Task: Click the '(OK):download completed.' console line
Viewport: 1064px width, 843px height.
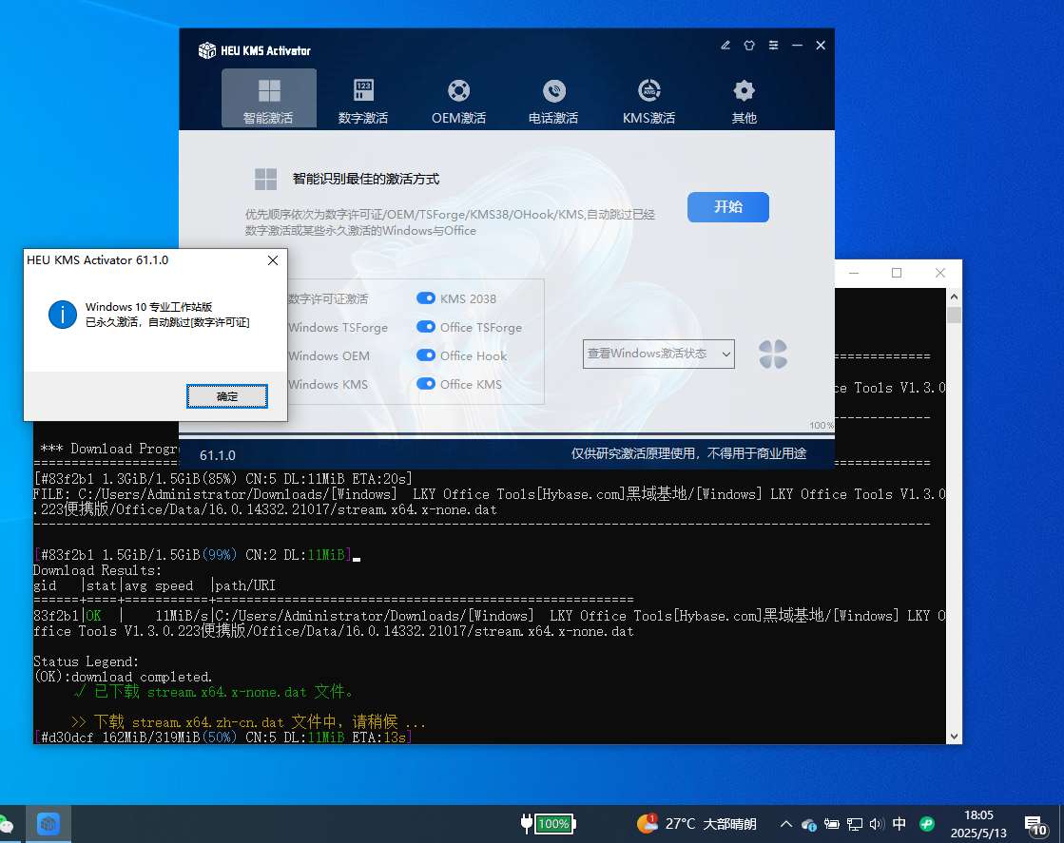Action: click(x=123, y=677)
